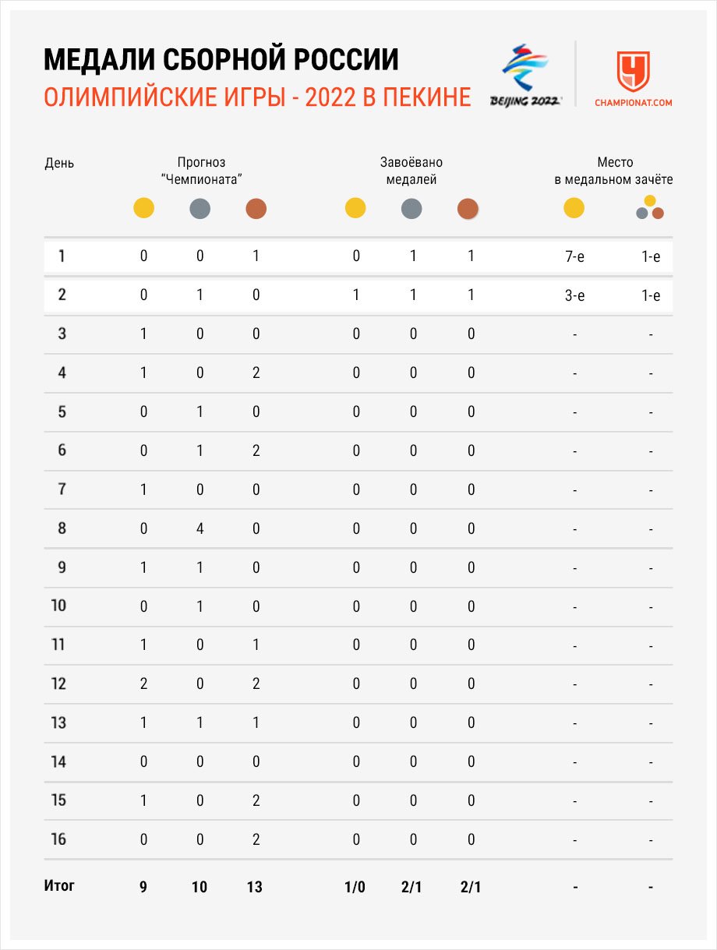The image size is (717, 950).
Task: Click gold medal icon under Завоёвано медалей
Action: [355, 209]
